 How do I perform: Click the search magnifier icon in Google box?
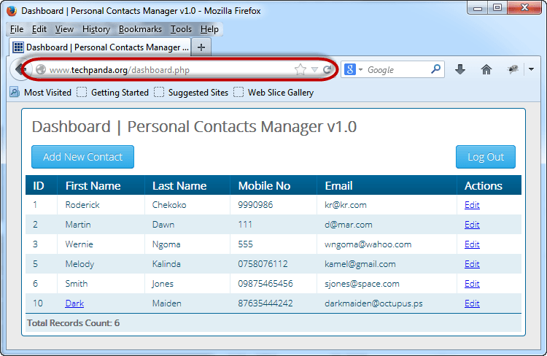click(436, 69)
